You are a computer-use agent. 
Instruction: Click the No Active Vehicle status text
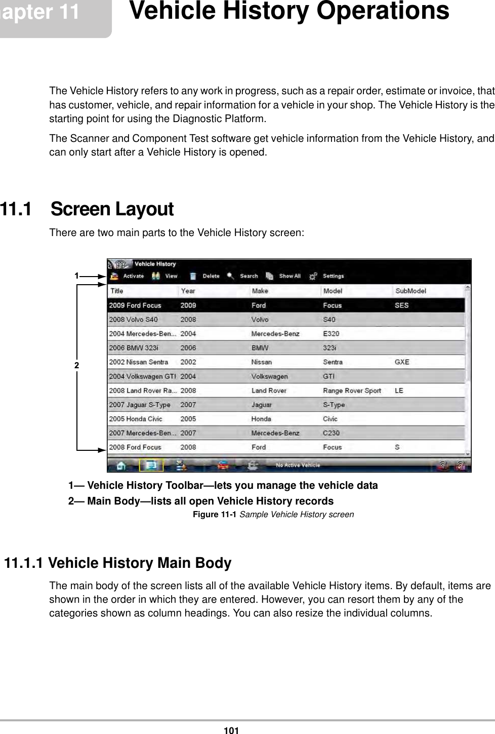click(298, 465)
